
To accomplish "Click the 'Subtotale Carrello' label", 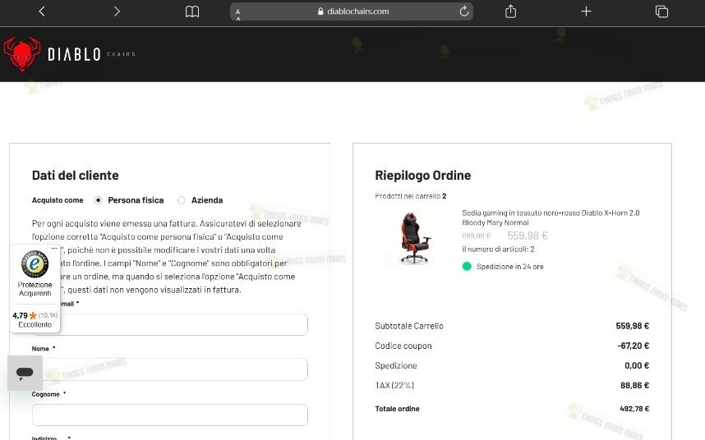I will point(409,326).
